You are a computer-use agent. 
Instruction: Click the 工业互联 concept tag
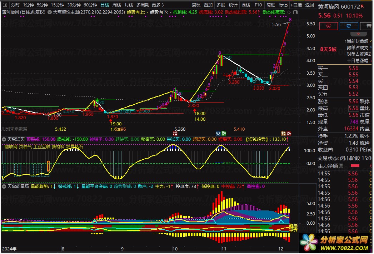coord(42,147)
